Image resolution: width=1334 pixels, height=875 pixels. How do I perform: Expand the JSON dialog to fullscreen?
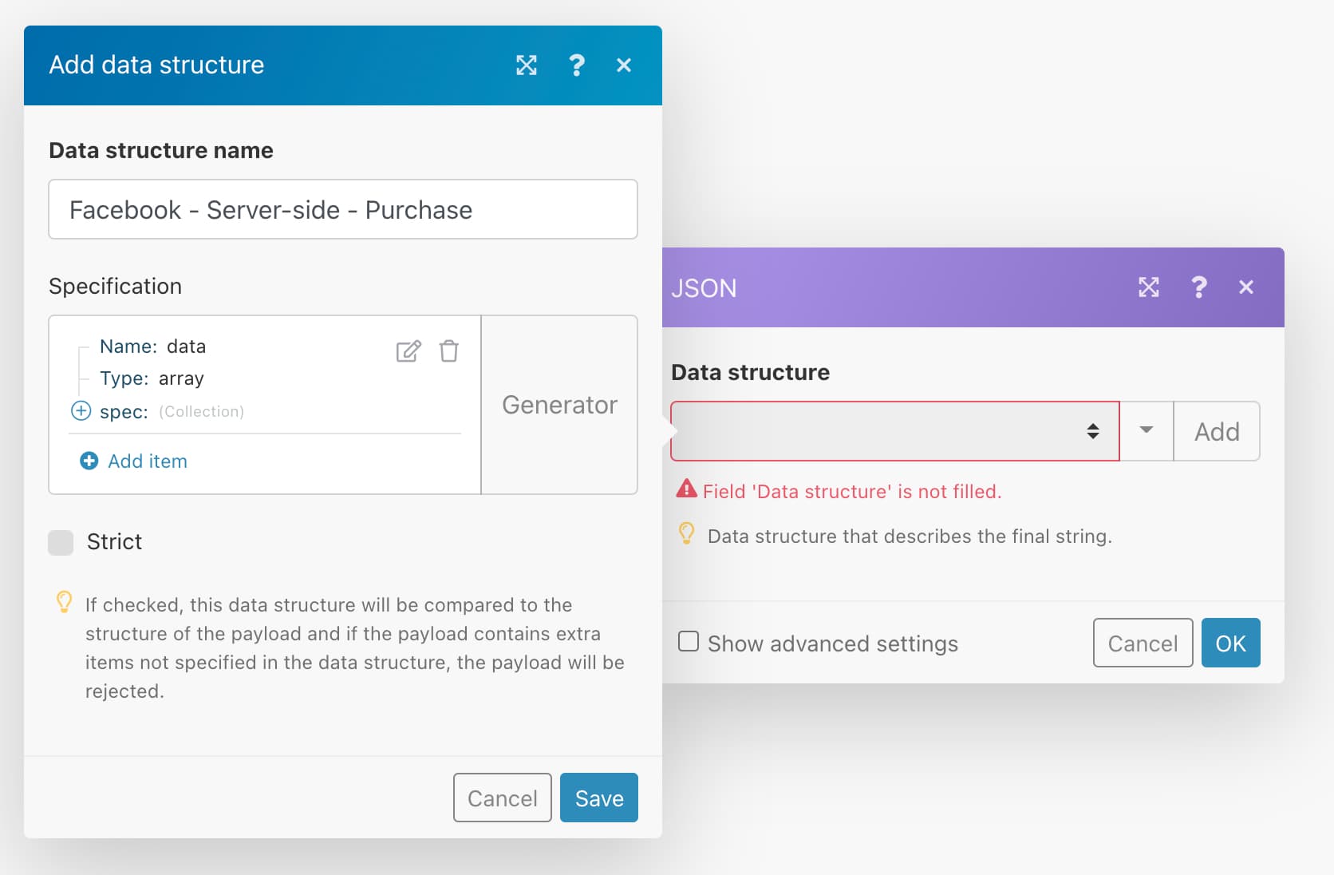pyautogui.click(x=1149, y=287)
